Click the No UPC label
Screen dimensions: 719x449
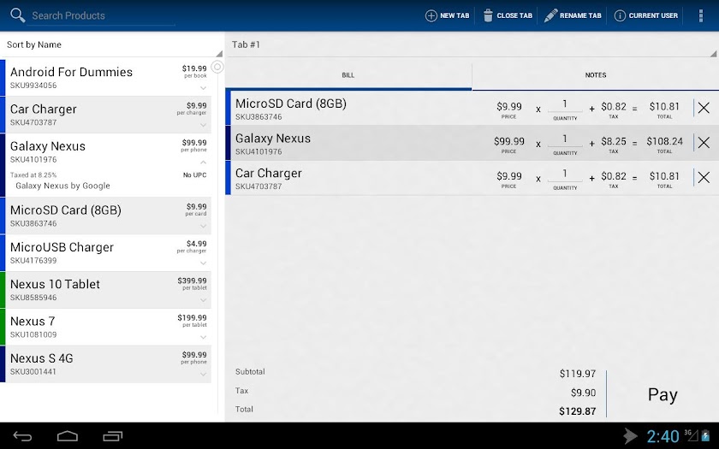tap(195, 175)
